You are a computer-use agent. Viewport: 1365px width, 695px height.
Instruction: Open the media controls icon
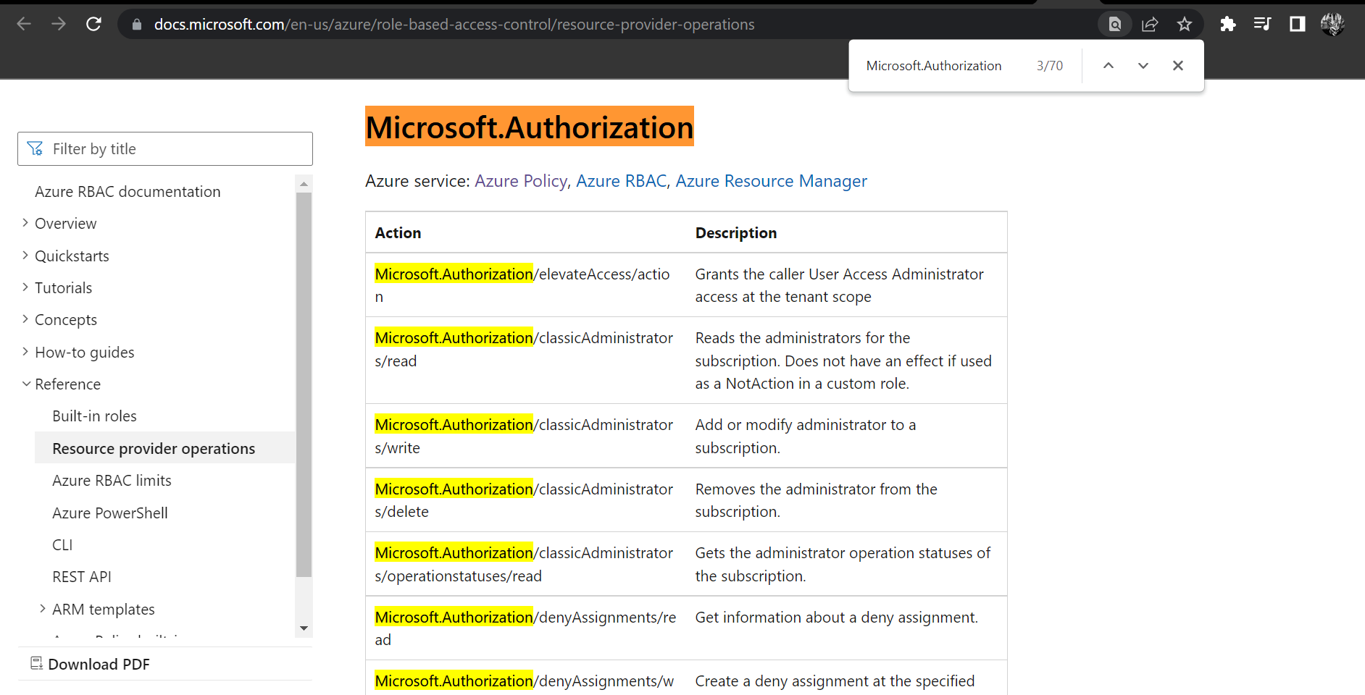point(1262,24)
